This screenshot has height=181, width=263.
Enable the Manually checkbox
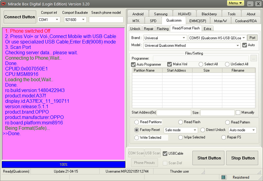tap(238, 112)
